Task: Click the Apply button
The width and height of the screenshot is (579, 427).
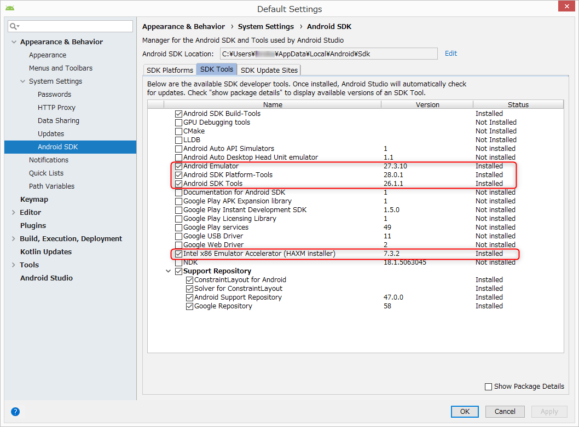Action: click(549, 412)
